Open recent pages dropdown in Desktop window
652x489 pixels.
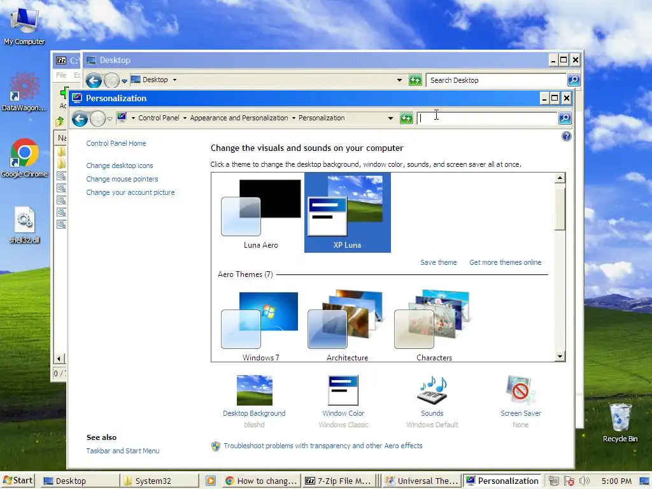pyautogui.click(x=124, y=81)
